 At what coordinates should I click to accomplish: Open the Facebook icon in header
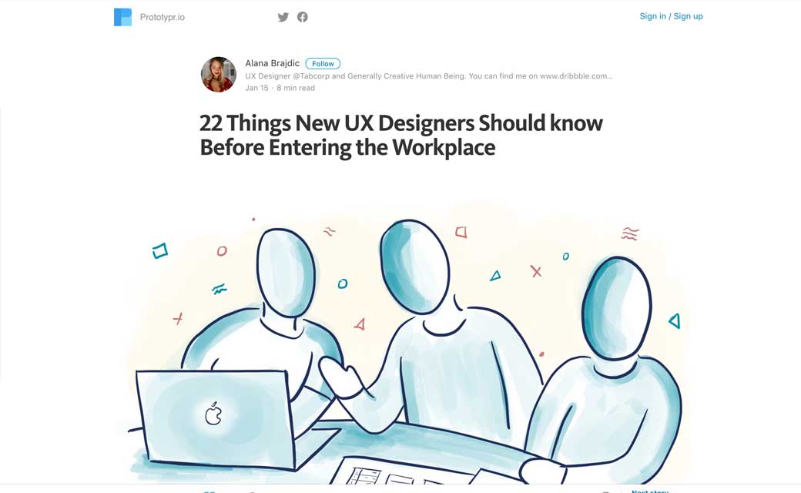[303, 17]
